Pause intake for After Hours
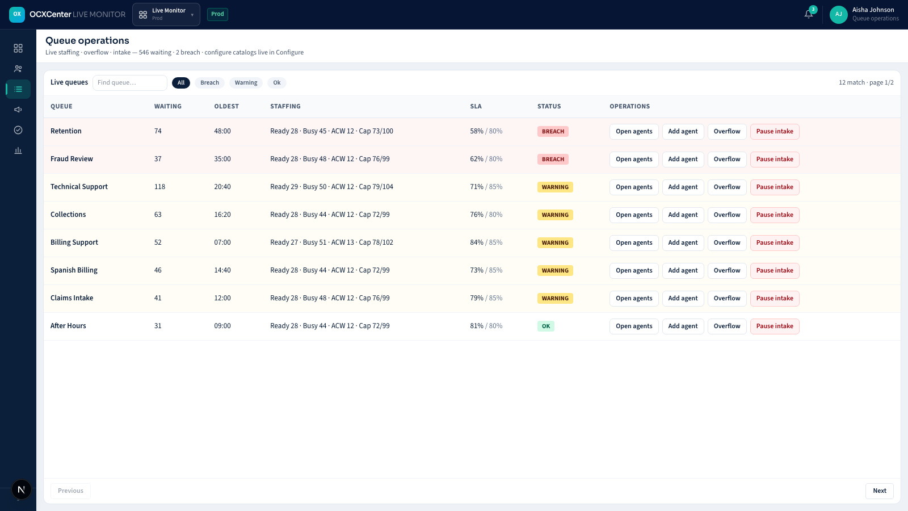Screen dimensions: 908x511 [775, 326]
